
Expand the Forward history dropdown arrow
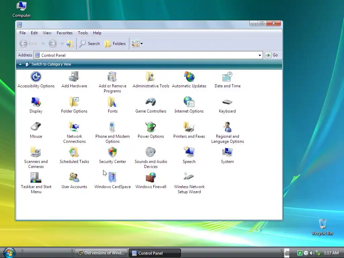tap(62, 44)
